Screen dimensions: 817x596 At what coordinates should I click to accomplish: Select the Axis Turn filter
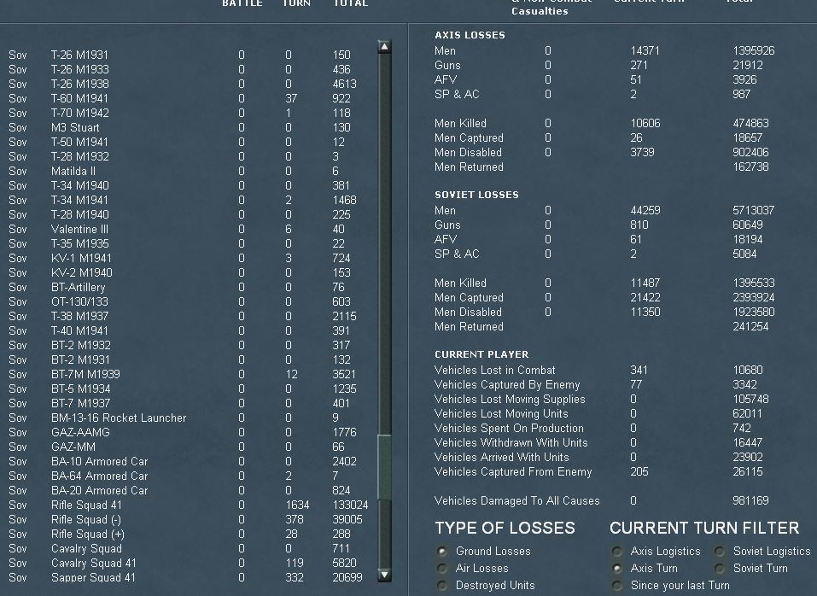tap(617, 569)
